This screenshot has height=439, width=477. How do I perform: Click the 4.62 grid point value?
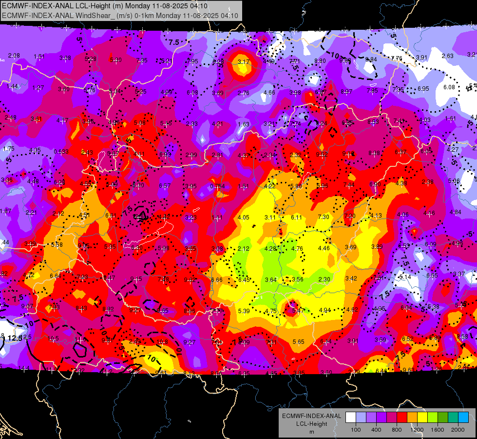coord(352,310)
